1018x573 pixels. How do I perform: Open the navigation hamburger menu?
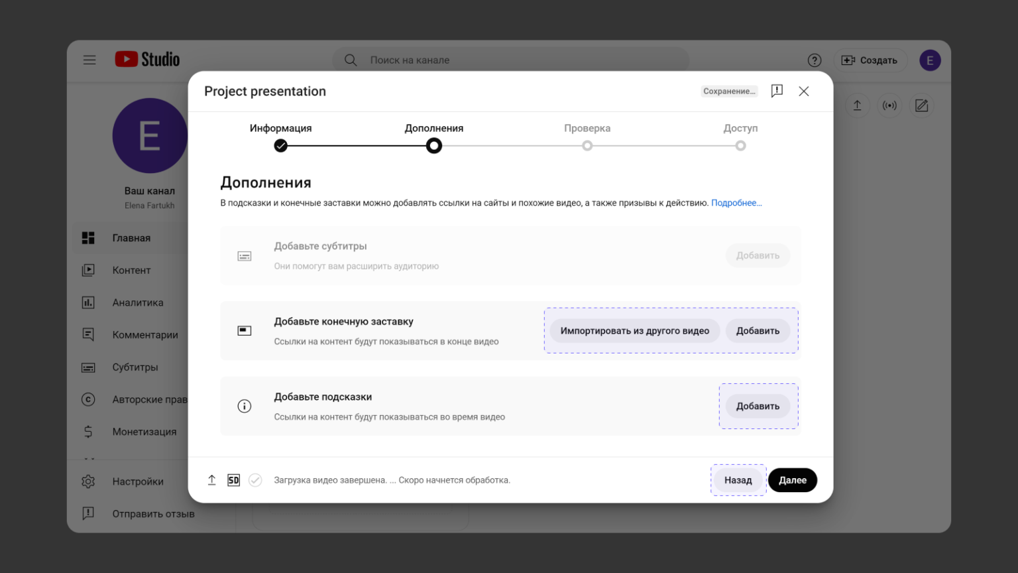tap(89, 60)
